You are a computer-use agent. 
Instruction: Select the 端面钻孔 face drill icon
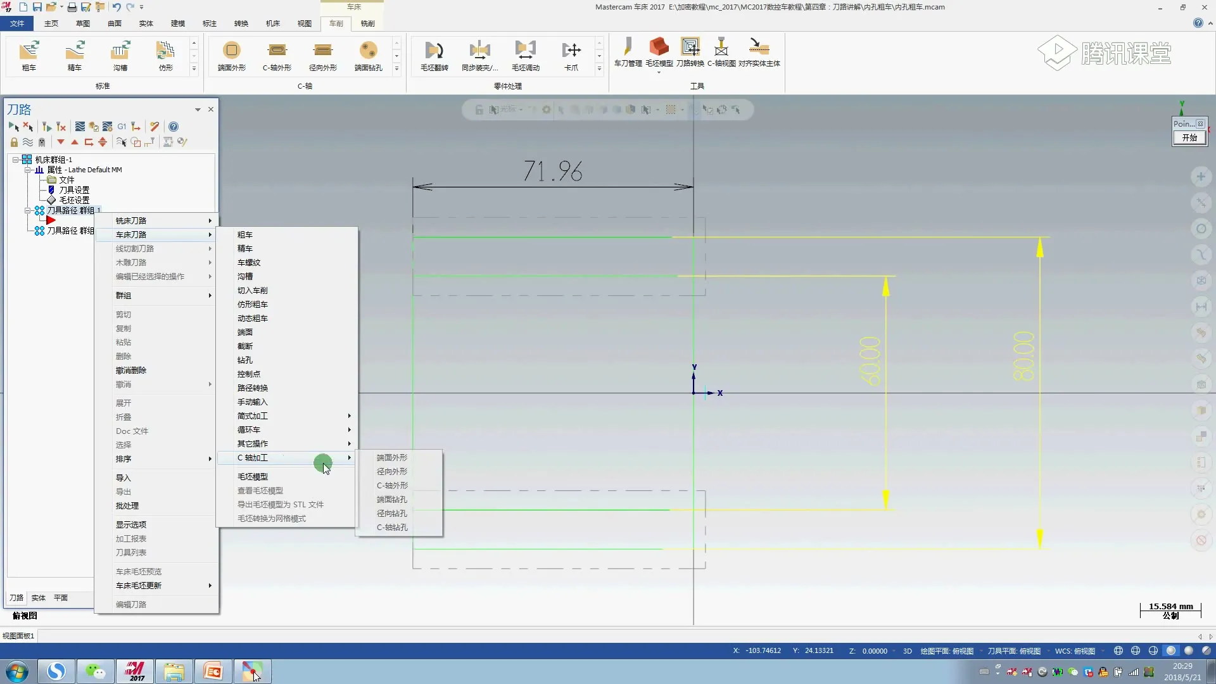(368, 51)
